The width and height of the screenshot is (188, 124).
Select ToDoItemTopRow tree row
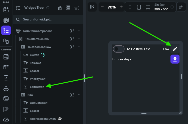pos(39,47)
